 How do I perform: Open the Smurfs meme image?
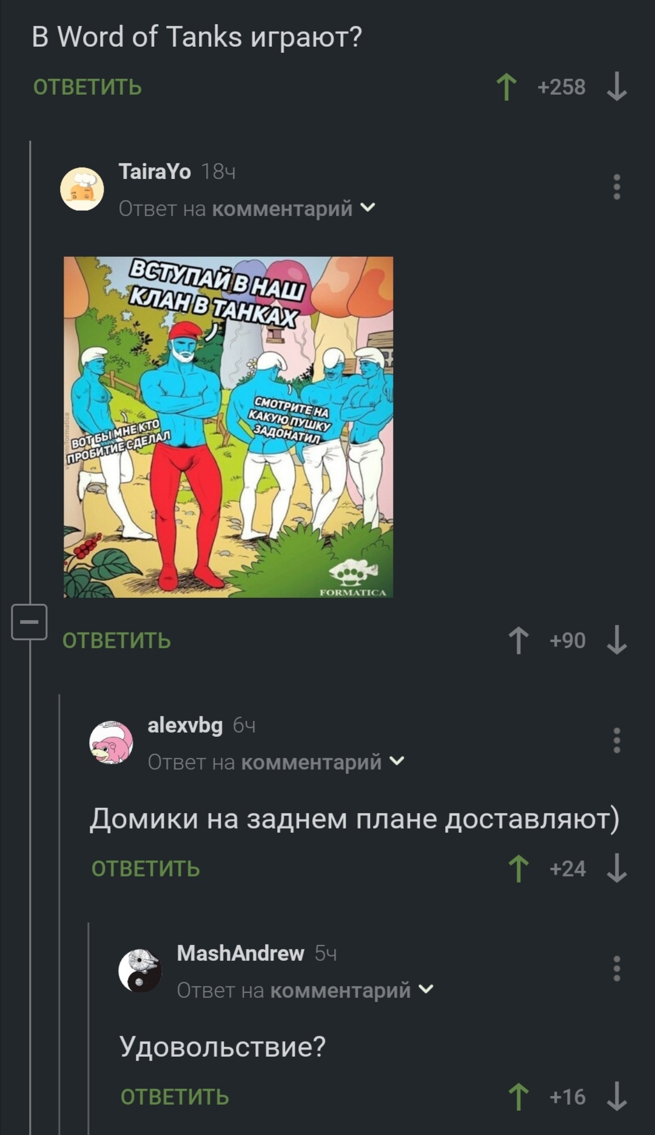(228, 427)
